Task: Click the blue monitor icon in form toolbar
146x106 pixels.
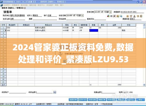Action: 121,16
